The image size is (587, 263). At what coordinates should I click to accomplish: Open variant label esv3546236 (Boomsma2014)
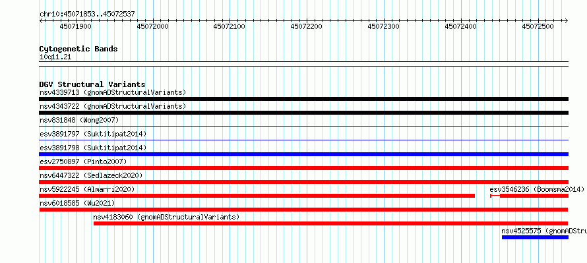tap(537, 189)
